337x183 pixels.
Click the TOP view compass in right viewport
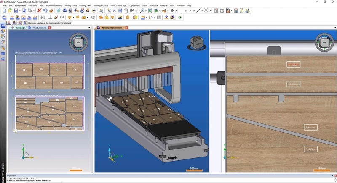tap(325, 42)
